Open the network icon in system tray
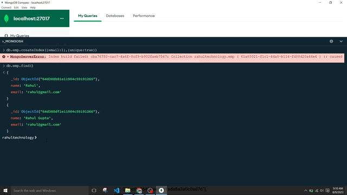 (x=317, y=191)
